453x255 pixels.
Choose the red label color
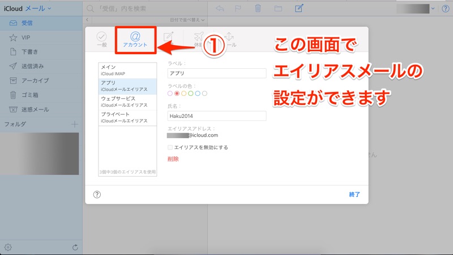pyautogui.click(x=177, y=93)
